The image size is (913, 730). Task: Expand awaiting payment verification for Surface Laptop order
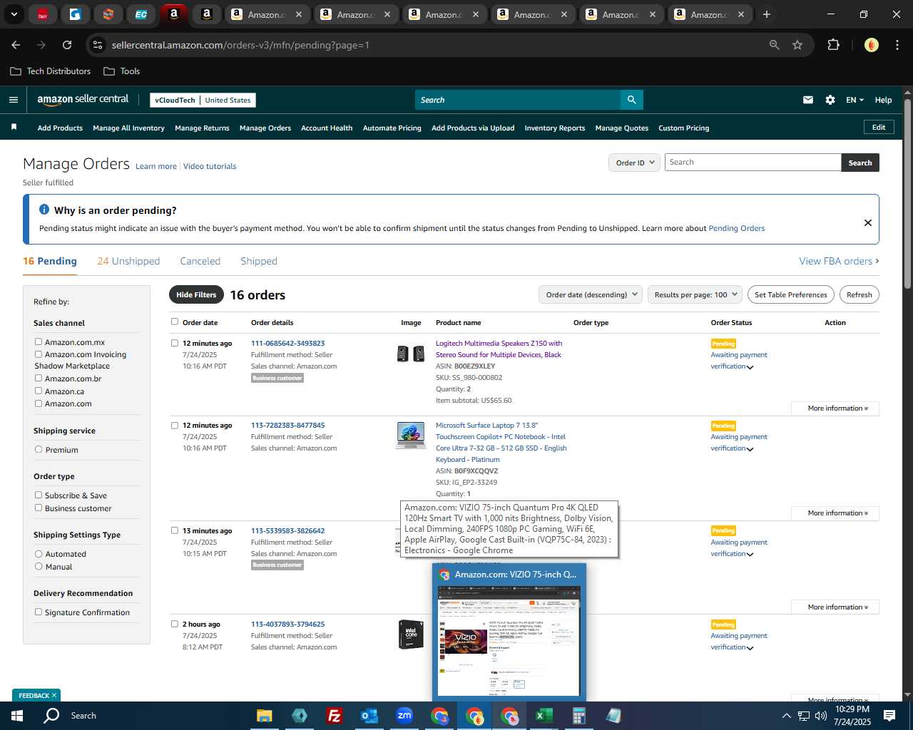[750, 449]
